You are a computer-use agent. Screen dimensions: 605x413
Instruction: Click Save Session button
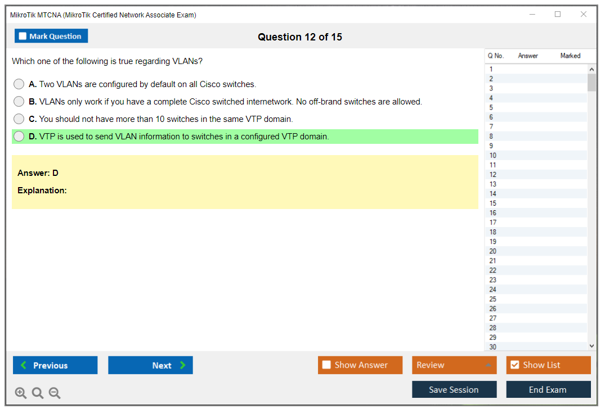454,389
